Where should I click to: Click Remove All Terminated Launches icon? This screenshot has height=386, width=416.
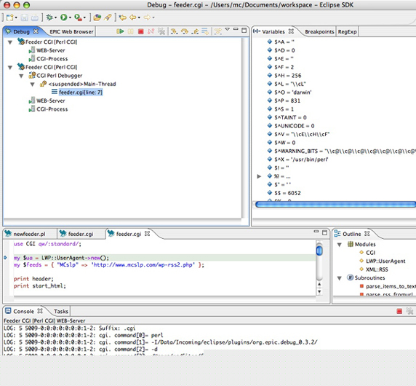[161, 31]
